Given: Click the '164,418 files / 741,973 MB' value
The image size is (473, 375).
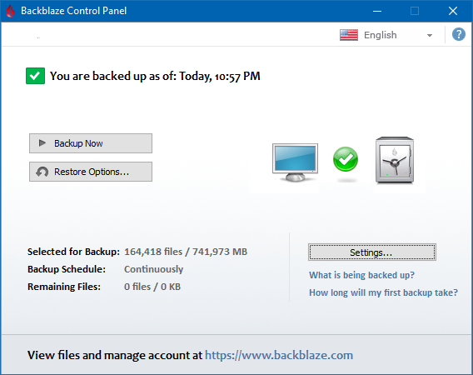Looking at the screenshot, I should pyautogui.click(x=186, y=252).
